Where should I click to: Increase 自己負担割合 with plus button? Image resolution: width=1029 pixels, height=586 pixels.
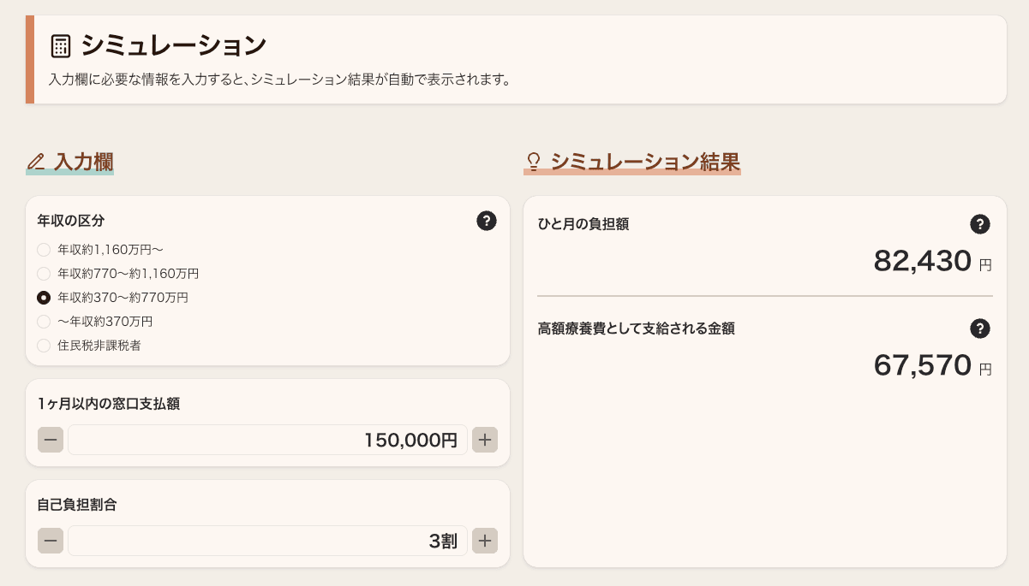pyautogui.click(x=485, y=541)
